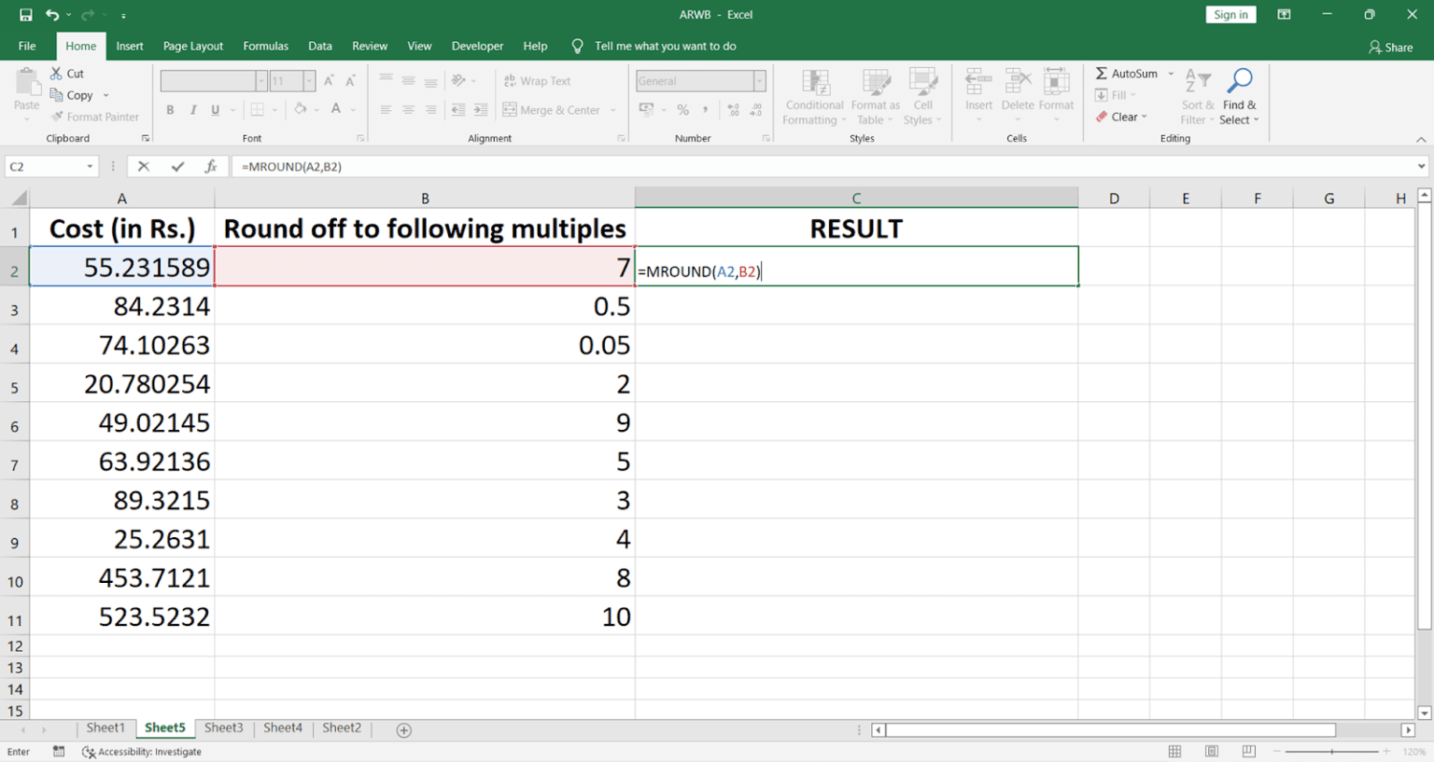This screenshot has height=762, width=1434.
Task: Expand the Font Size dropdown
Action: [x=308, y=80]
